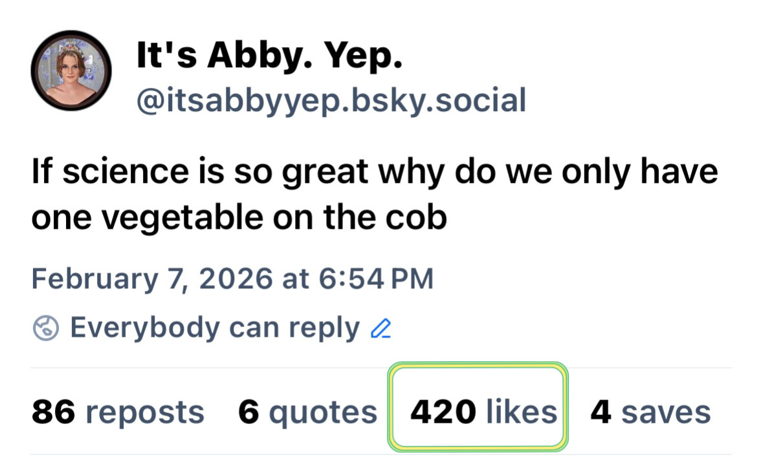Click the "If science is so great" line
Screen dimensions: 763x468
pos(374,173)
